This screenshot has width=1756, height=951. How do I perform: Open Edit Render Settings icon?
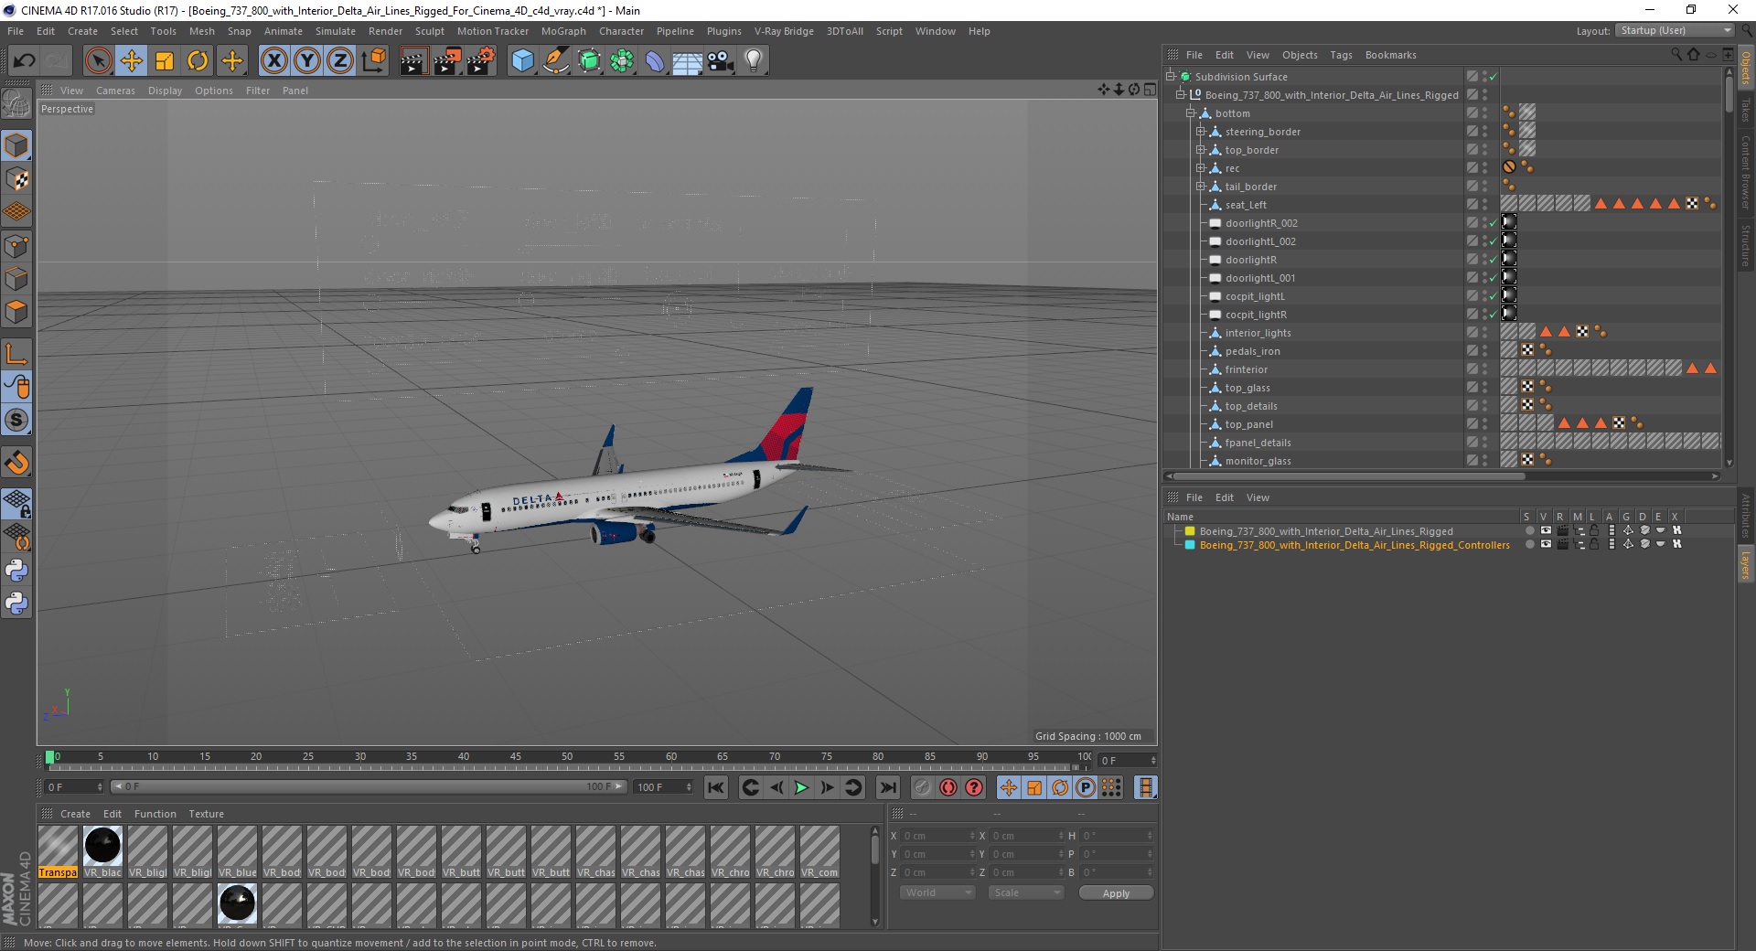481,61
